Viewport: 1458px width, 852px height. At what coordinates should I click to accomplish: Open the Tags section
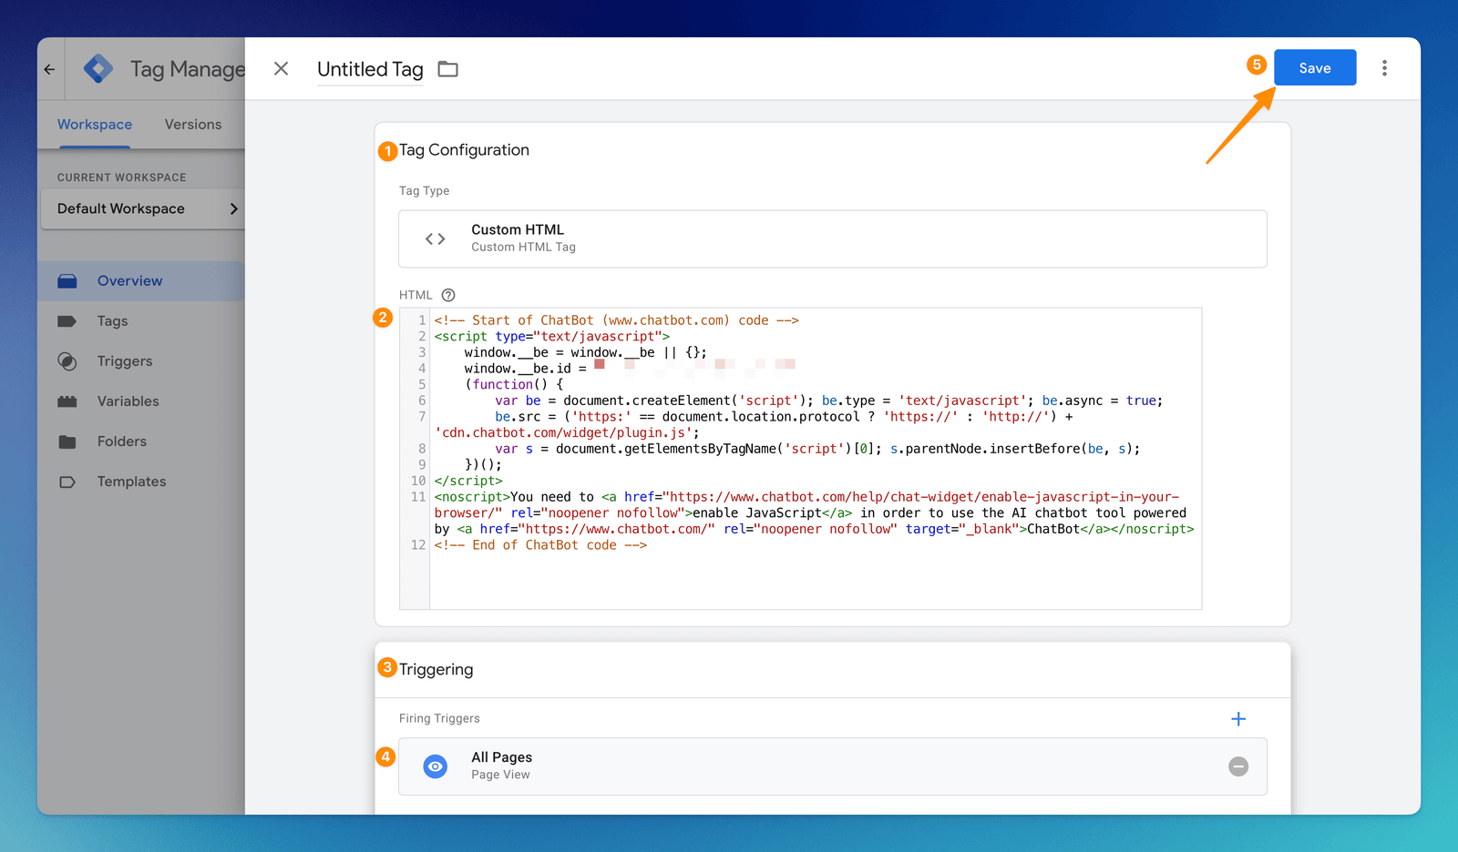coord(112,321)
